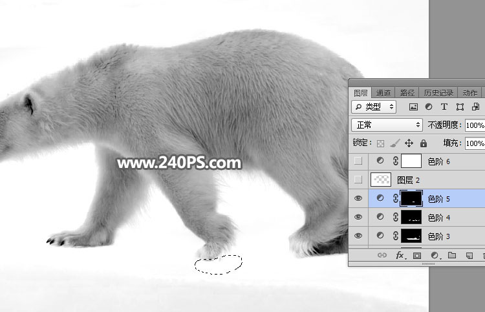Viewport: 485px width, 312px height.
Task: Select the 色阶 5 layer name
Action: click(x=438, y=199)
